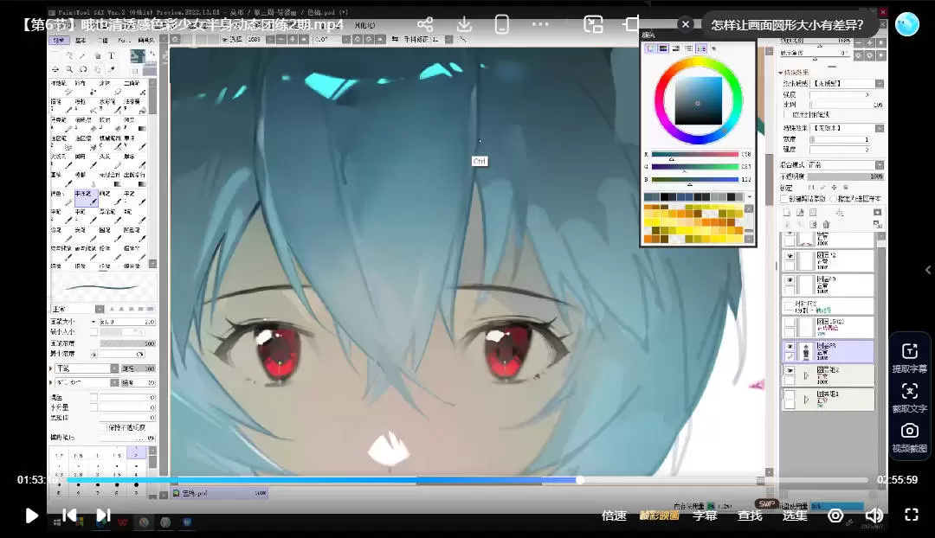
Task: Close the question suggestion popup
Action: coord(686,24)
